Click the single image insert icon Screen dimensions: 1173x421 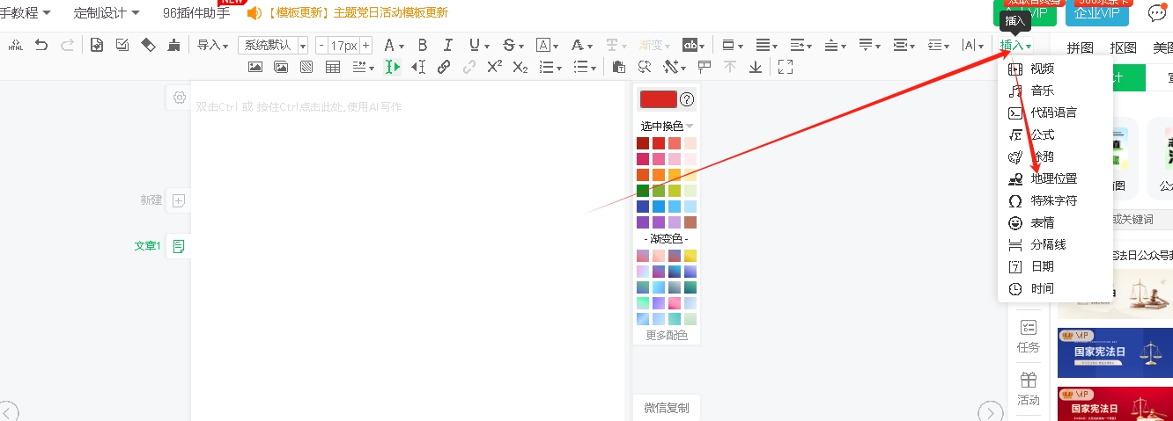[255, 67]
